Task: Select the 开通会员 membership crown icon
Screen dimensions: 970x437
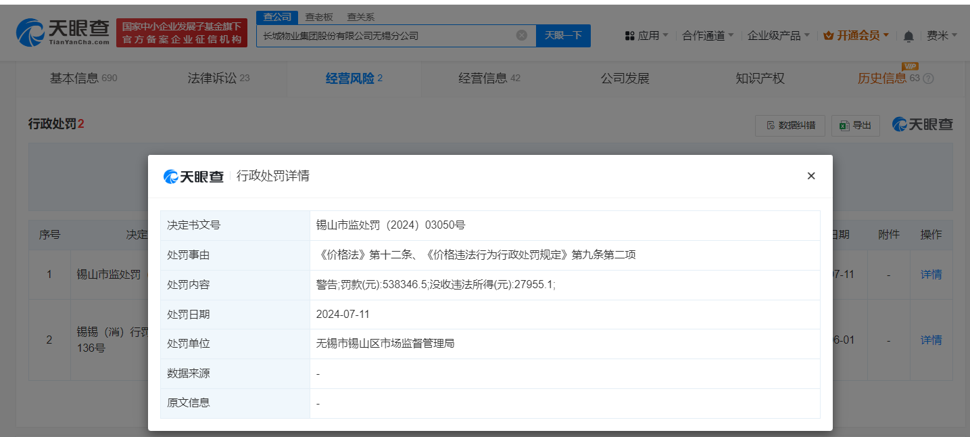Action: 827,35
